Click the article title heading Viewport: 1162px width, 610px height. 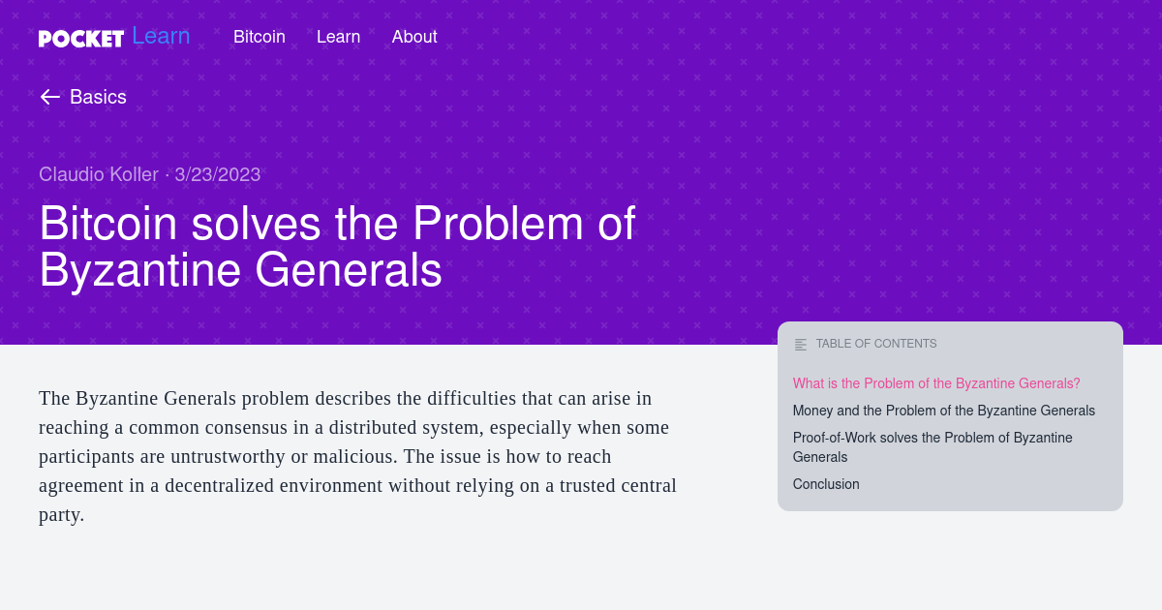point(337,247)
